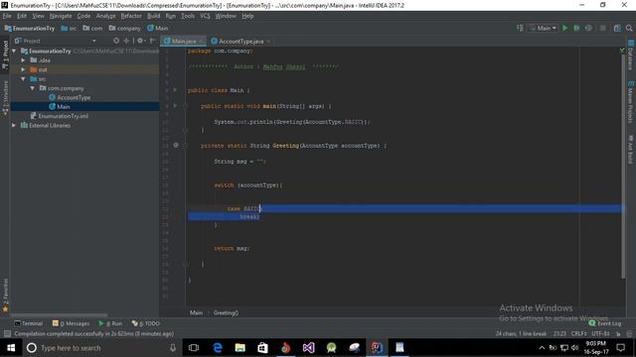Viewport: 636px width, 357px height.
Task: Close the Main.java tab
Action: point(201,42)
